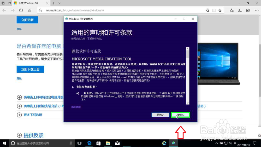Click the favorites star icon
261x147 pixels.
click(220, 10)
